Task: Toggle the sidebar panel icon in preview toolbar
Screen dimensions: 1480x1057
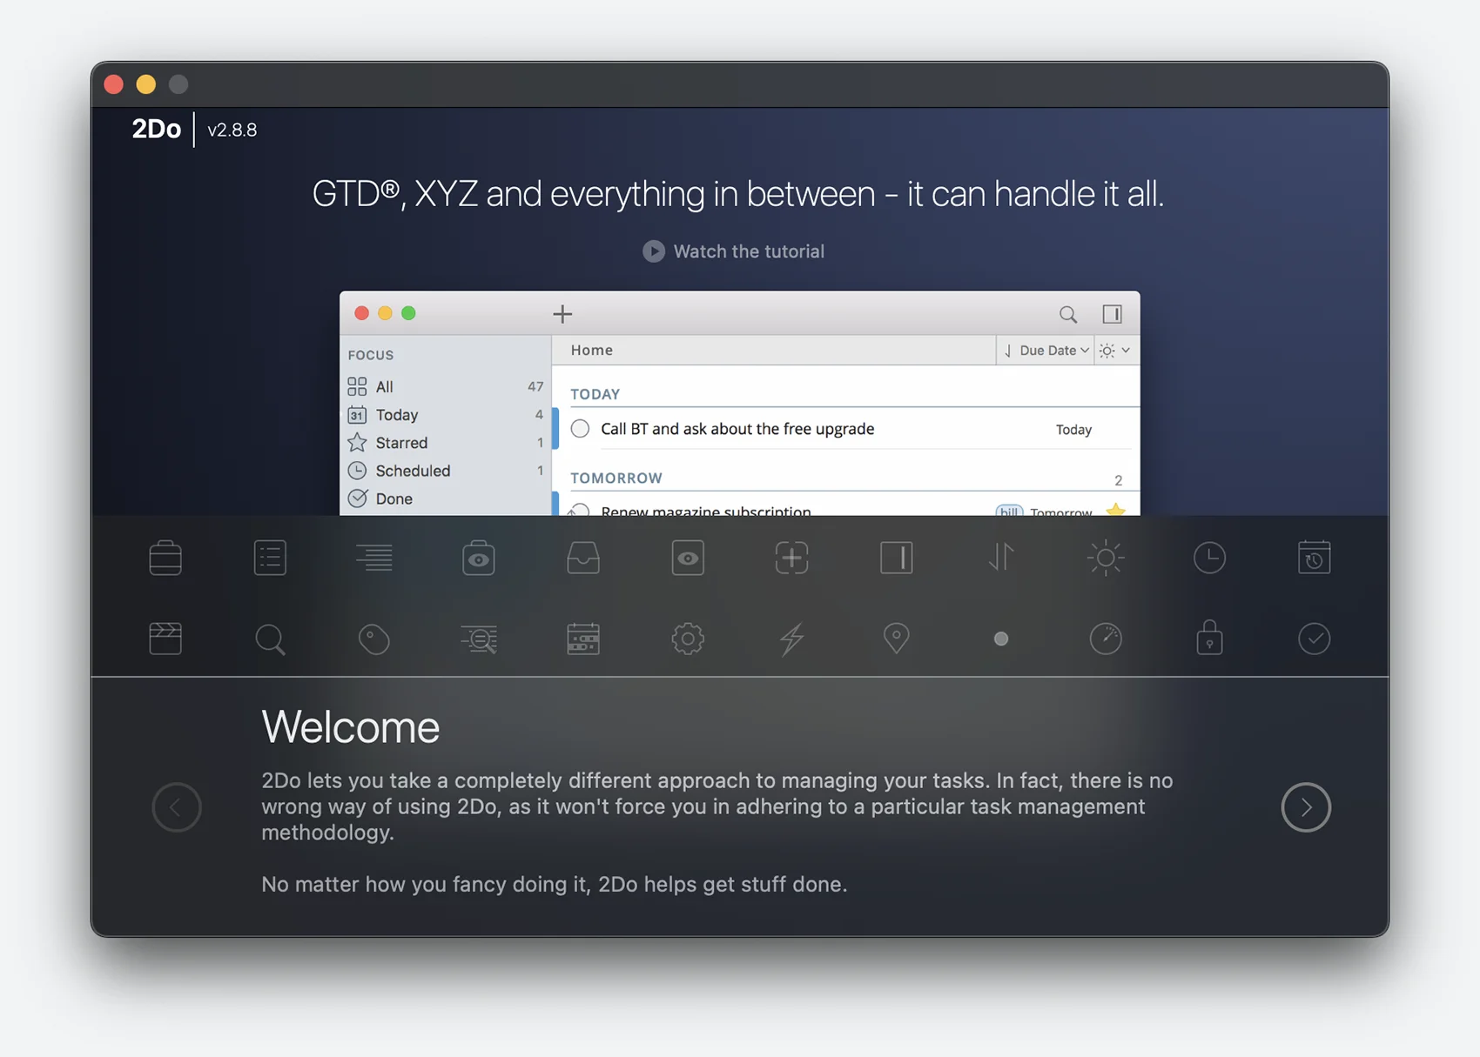Action: (x=1113, y=314)
